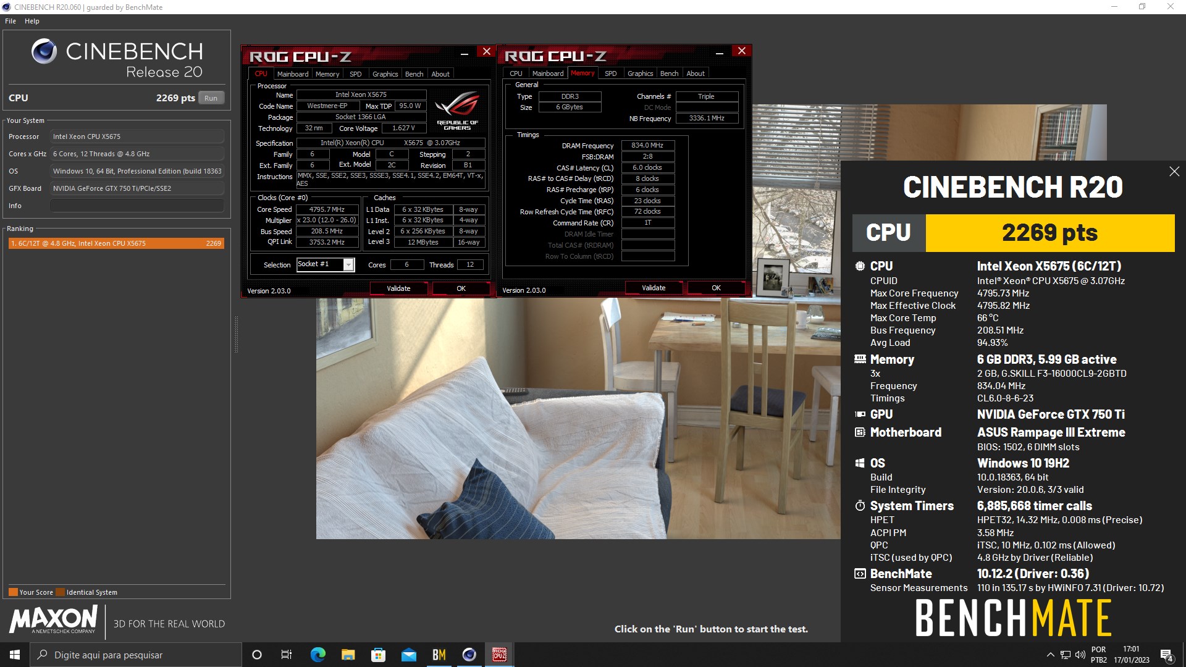This screenshot has width=1186, height=667.
Task: Open Bench tab in right CPU-Z window
Action: pyautogui.click(x=669, y=73)
